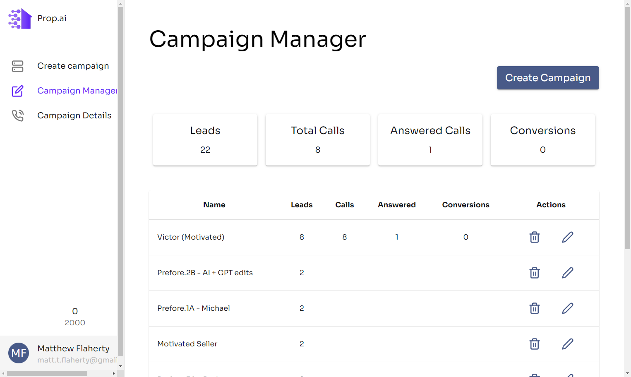The width and height of the screenshot is (631, 377).
Task: Open Create campaign from sidebar
Action: click(73, 66)
